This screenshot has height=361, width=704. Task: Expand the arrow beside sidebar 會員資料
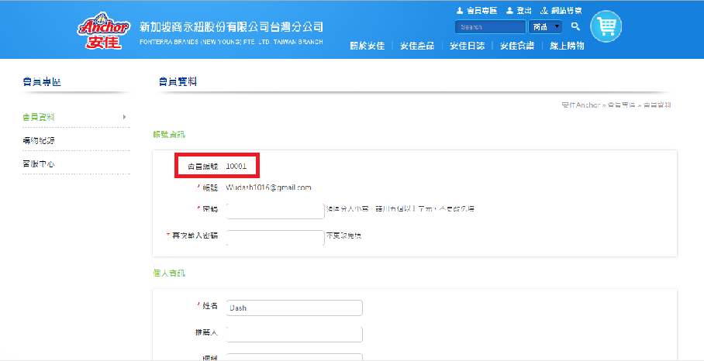[x=124, y=117]
